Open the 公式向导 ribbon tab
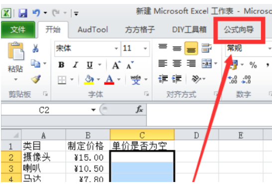272x188 pixels. tap(239, 30)
